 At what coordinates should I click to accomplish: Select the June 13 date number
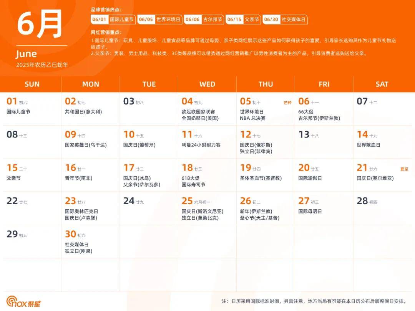pos(304,134)
